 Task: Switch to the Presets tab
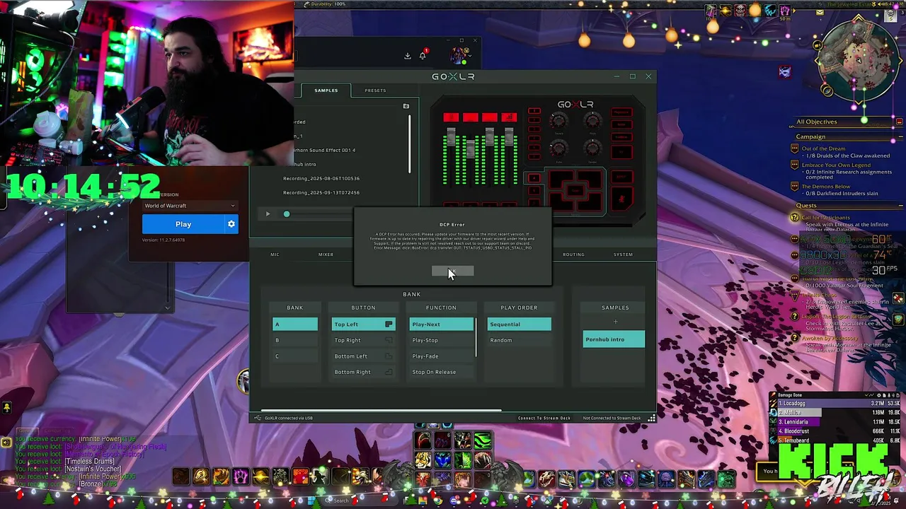coord(375,90)
